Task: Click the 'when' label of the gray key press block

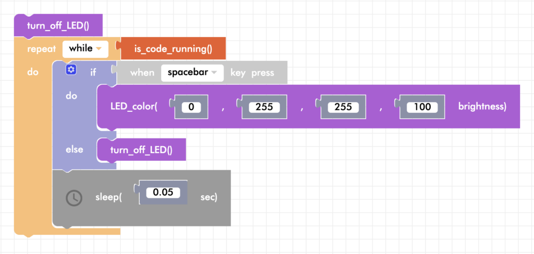Action: click(x=142, y=73)
